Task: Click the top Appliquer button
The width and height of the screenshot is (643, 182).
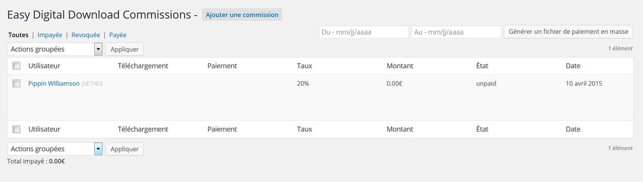Action: tap(125, 49)
